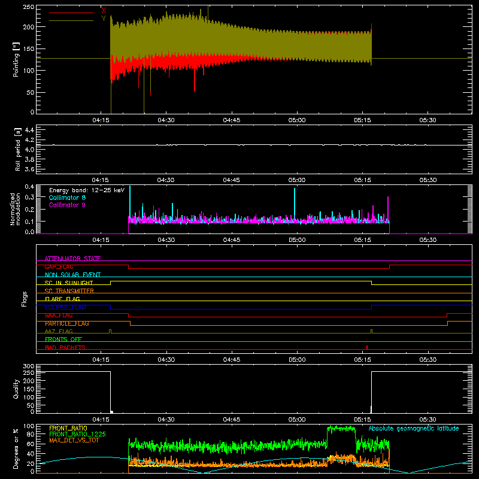Click the FLARE_FLAG label
The width and height of the screenshot is (479, 479).
coord(62,299)
